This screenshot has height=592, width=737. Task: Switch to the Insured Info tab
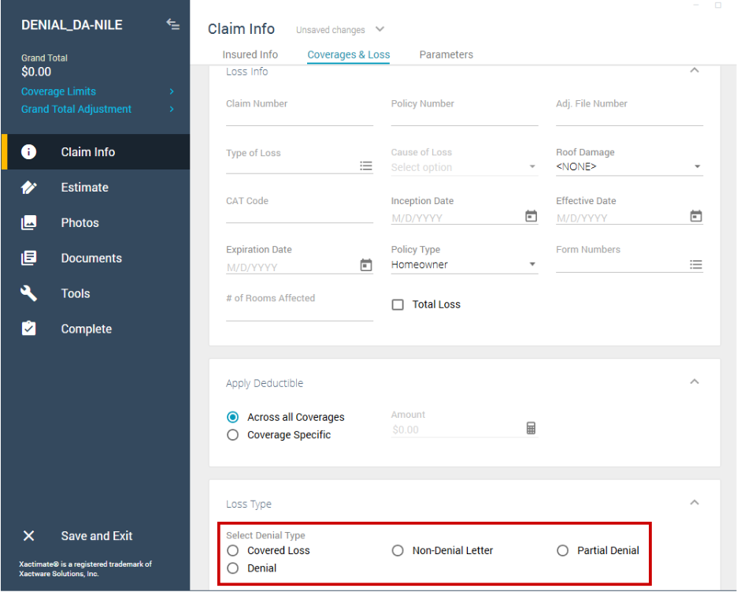click(x=250, y=54)
